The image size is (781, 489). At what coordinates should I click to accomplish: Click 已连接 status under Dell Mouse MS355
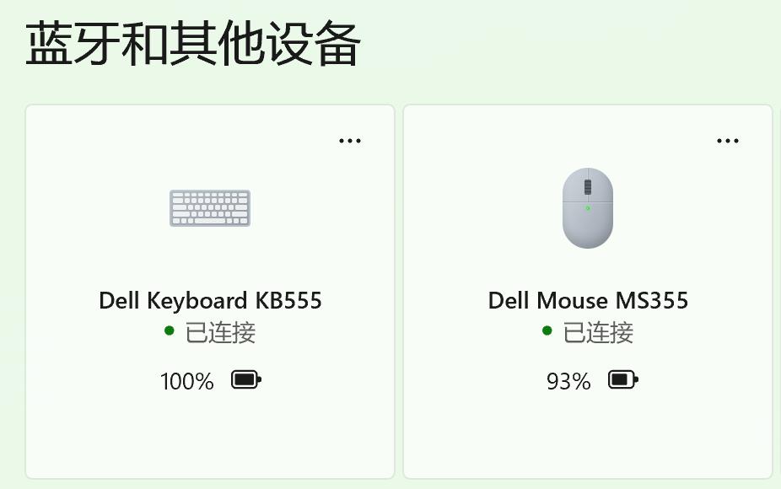(598, 333)
